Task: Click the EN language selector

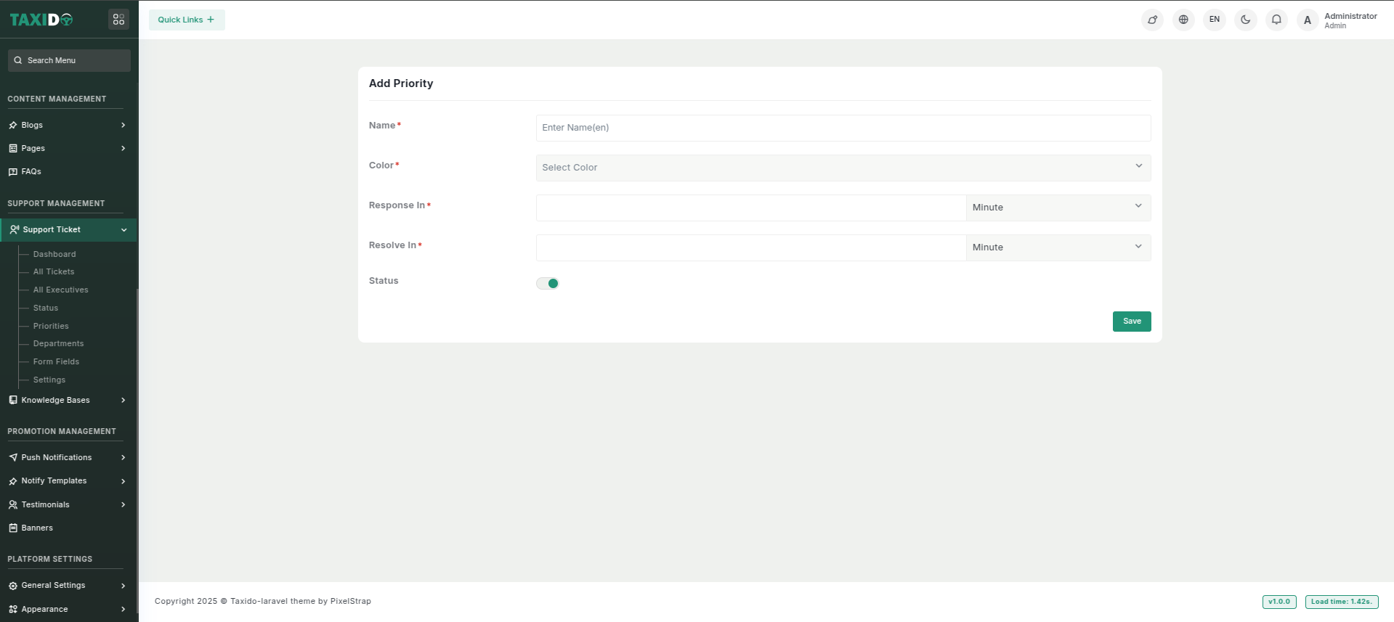Action: coord(1214,20)
